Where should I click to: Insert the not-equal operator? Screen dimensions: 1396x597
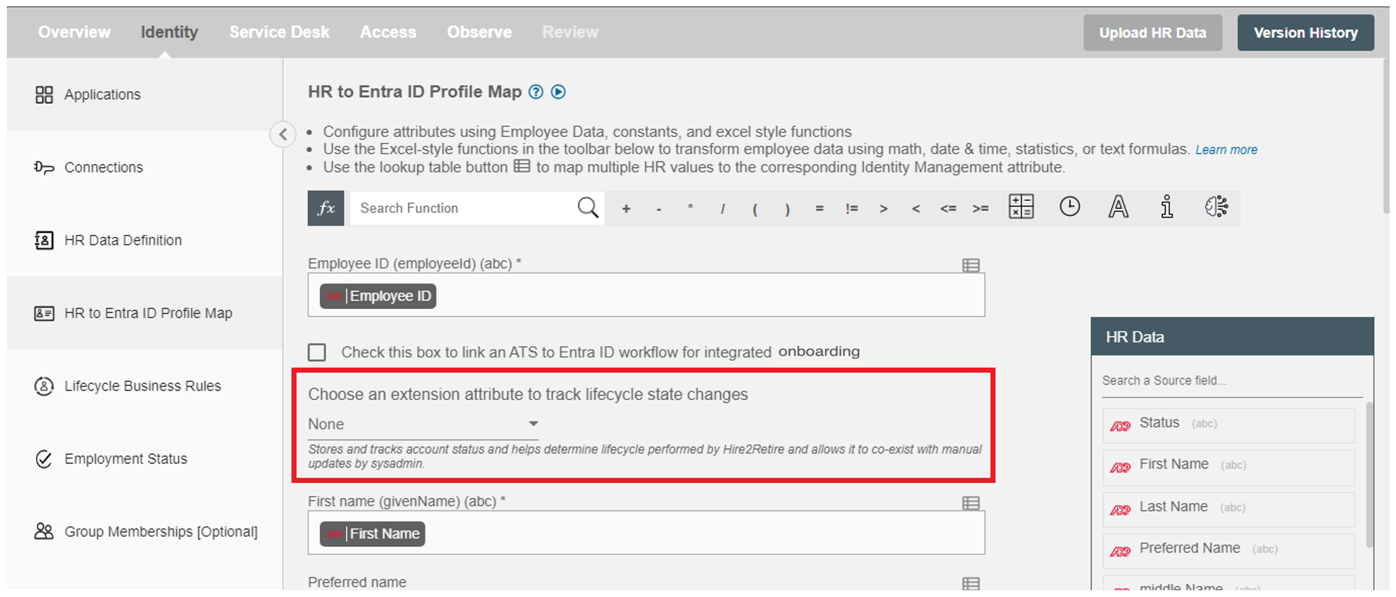[x=852, y=209]
